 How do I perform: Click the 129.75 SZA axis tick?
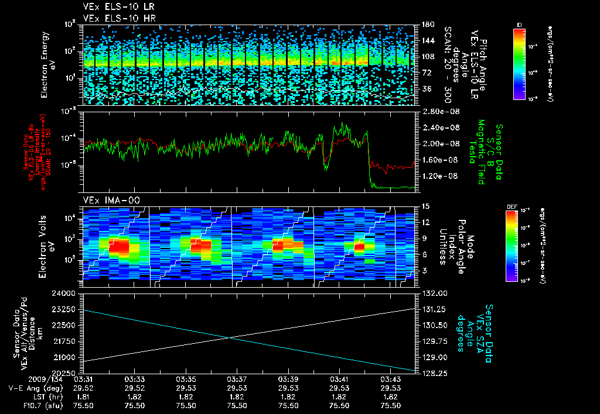434,342
